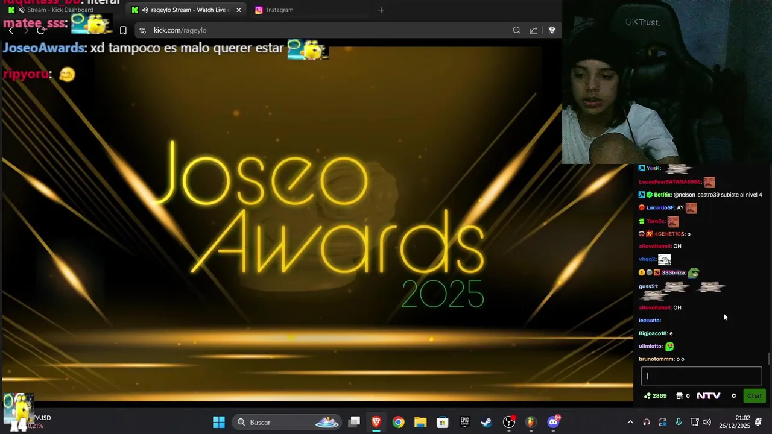
Task: Click username ulimiotto in chat
Action: pos(651,347)
